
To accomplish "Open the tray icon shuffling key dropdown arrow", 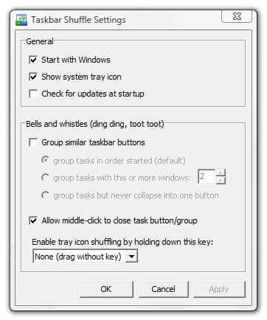I will [x=131, y=257].
